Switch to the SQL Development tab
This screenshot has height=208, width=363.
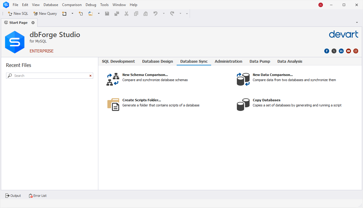pyautogui.click(x=118, y=61)
